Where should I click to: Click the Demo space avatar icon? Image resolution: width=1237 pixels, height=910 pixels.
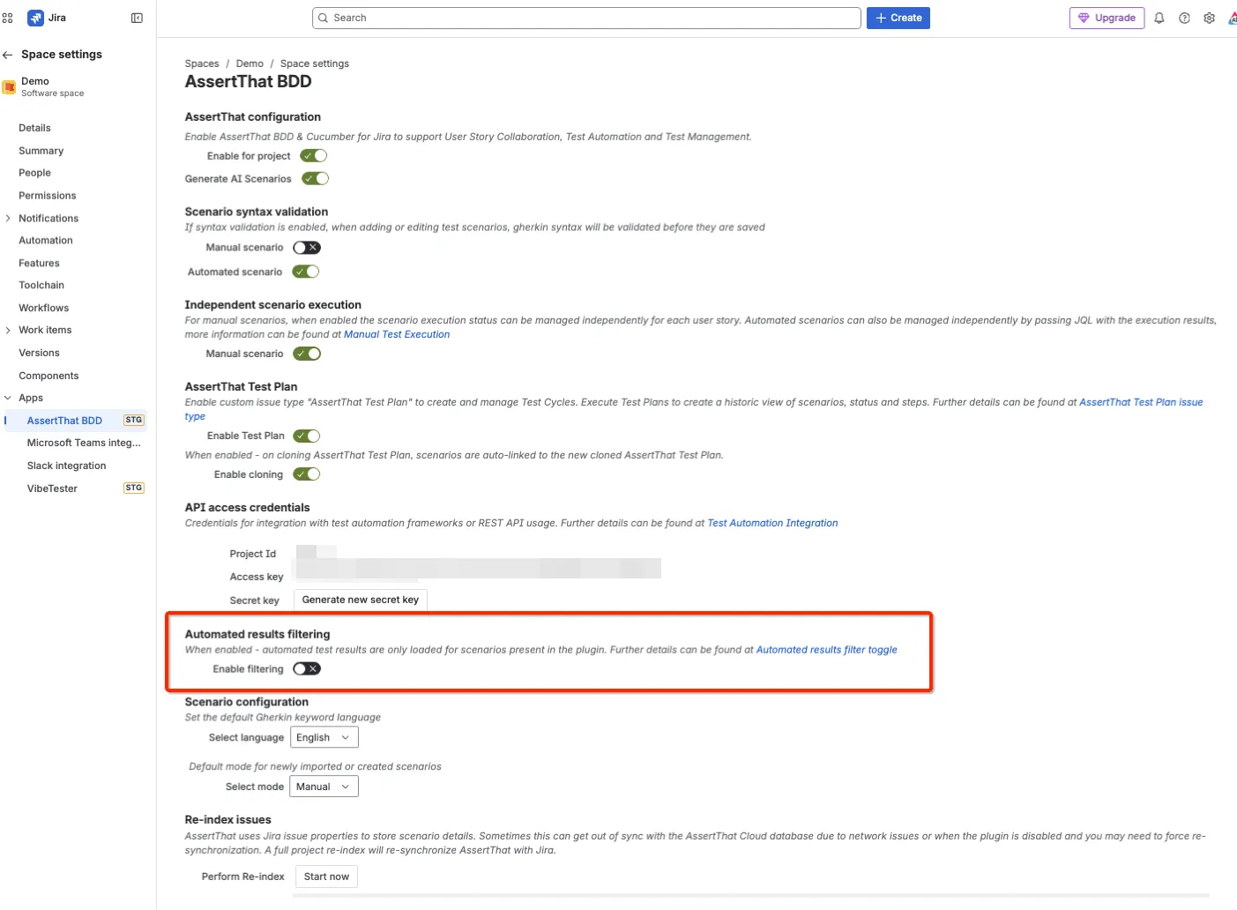[9, 86]
